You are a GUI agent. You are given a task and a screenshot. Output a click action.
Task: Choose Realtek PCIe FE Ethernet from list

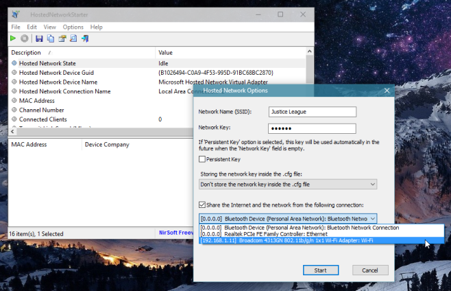(321, 234)
